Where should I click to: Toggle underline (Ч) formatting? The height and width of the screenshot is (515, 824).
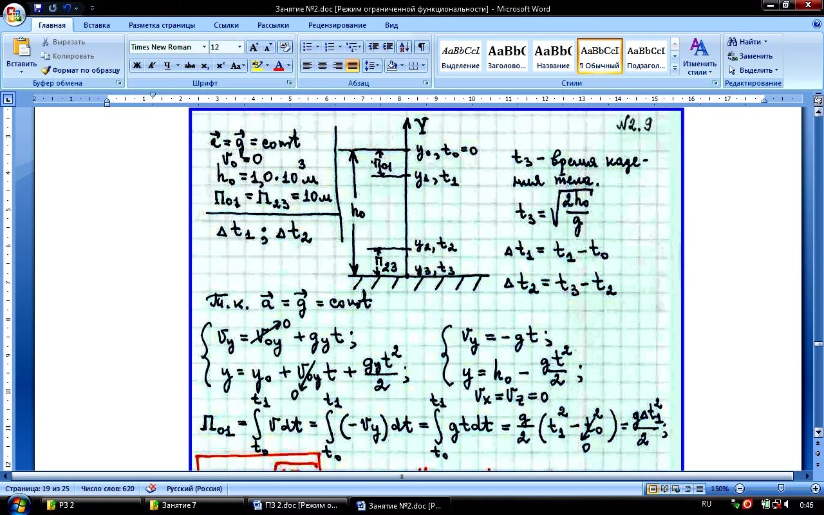click(167, 66)
